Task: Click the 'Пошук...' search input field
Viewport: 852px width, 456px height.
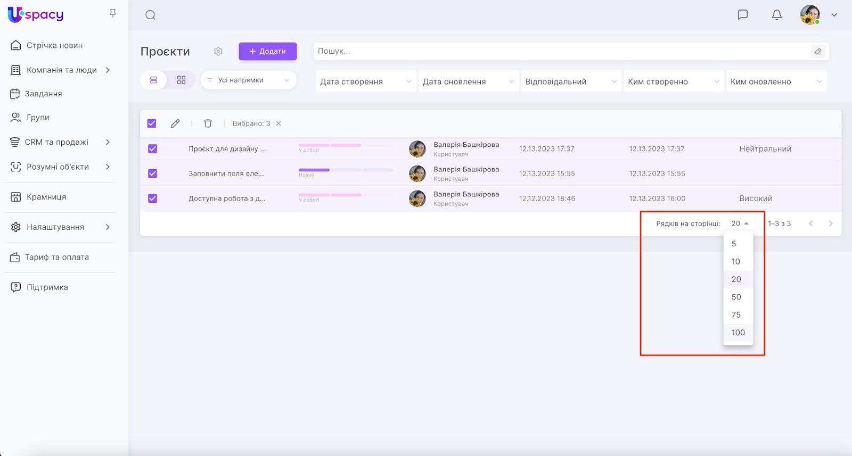Action: [559, 52]
